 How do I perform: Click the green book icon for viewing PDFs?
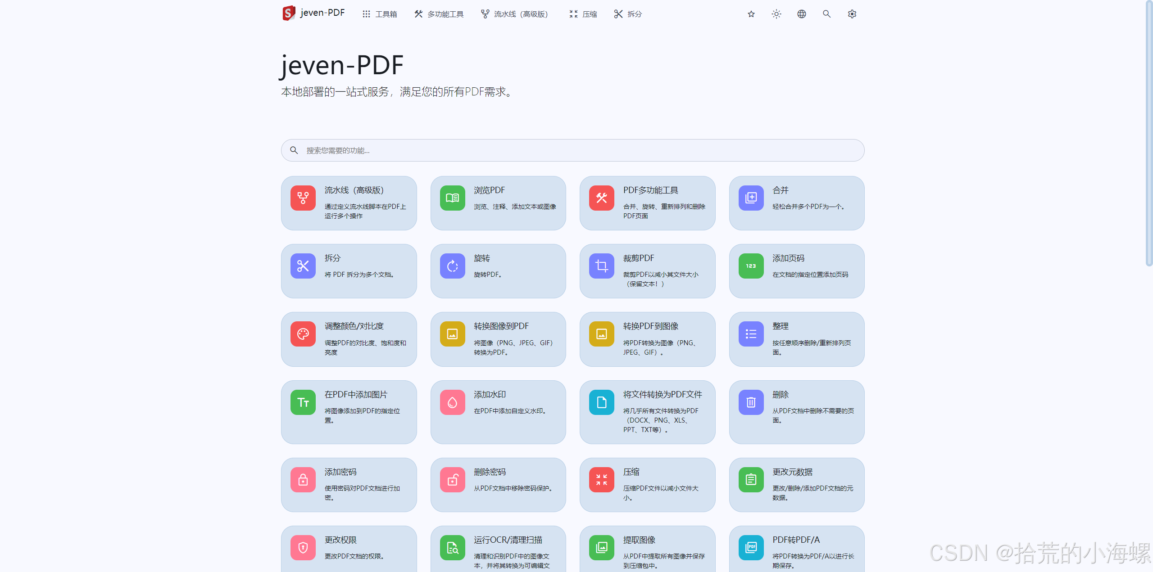click(x=452, y=198)
